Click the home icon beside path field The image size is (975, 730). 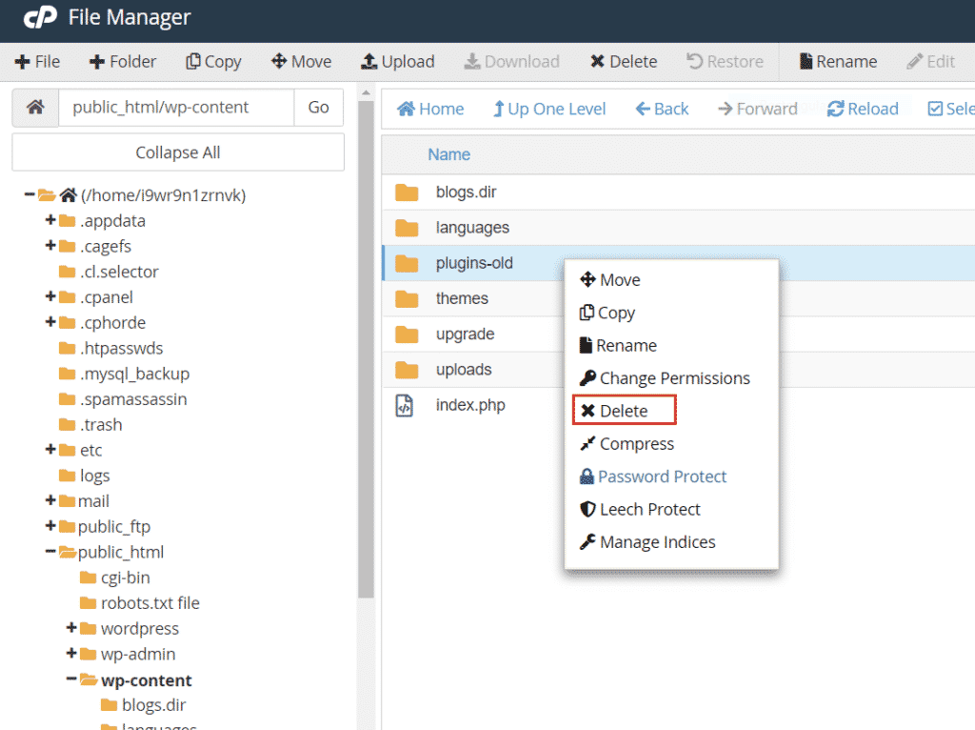coord(35,108)
